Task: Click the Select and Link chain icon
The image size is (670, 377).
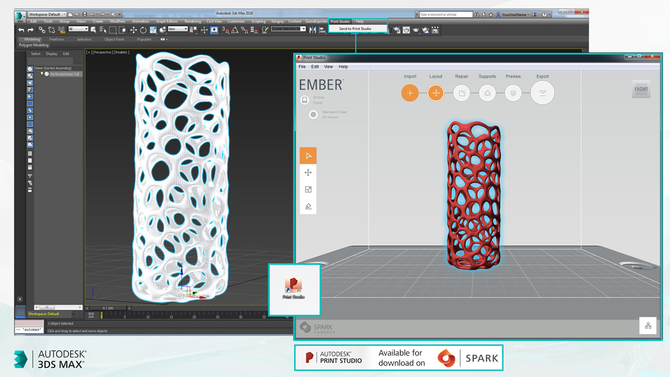Action: tap(42, 30)
